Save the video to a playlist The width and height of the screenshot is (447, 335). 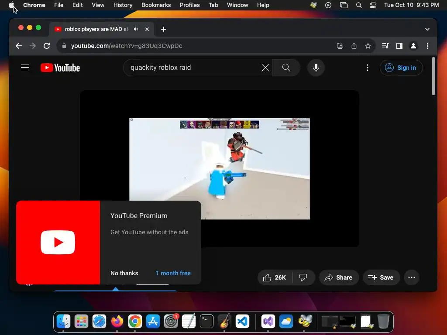pos(381,277)
